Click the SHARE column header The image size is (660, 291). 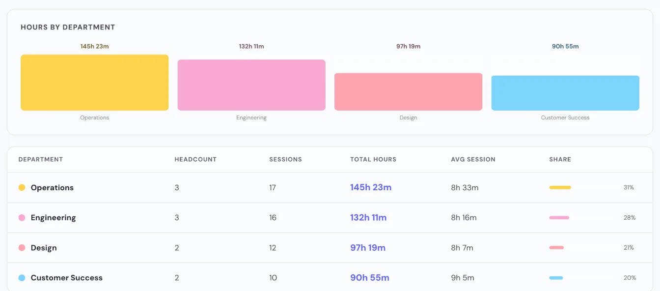[560, 159]
